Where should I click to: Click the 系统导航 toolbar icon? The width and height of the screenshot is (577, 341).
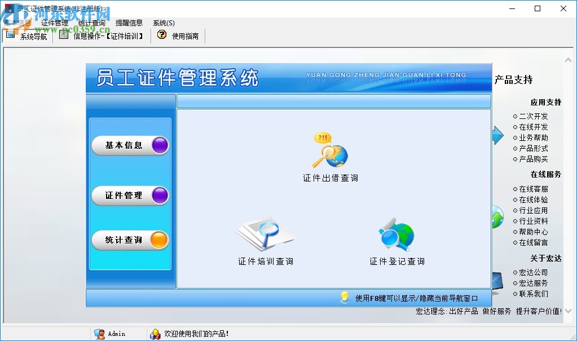(11, 34)
